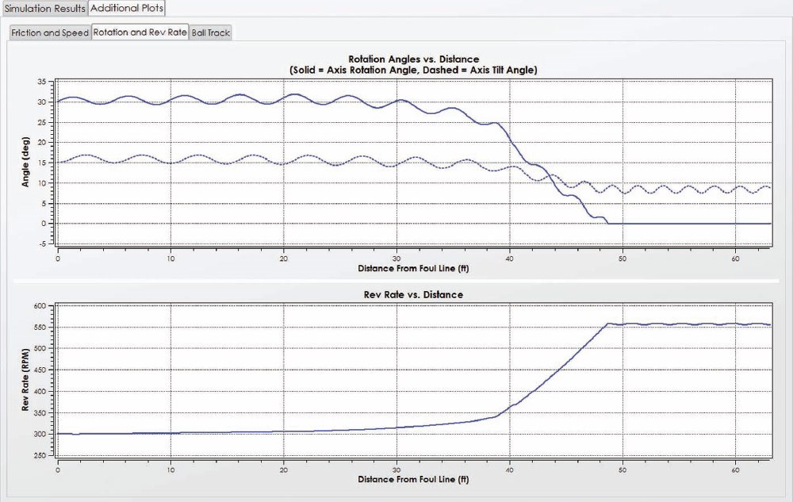Click the Rotation and Rev Rate tab
The height and width of the screenshot is (502, 793).
[140, 33]
